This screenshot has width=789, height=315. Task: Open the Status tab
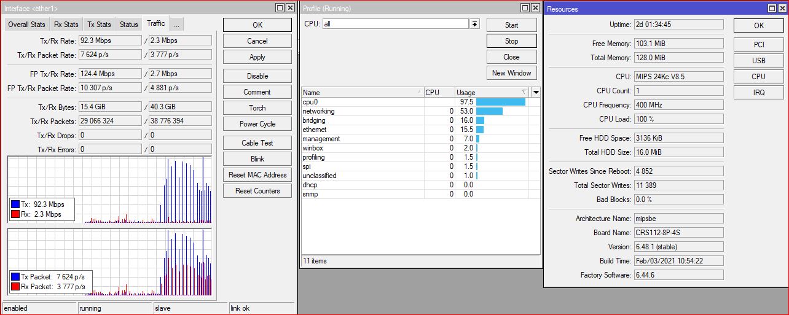[x=129, y=24]
